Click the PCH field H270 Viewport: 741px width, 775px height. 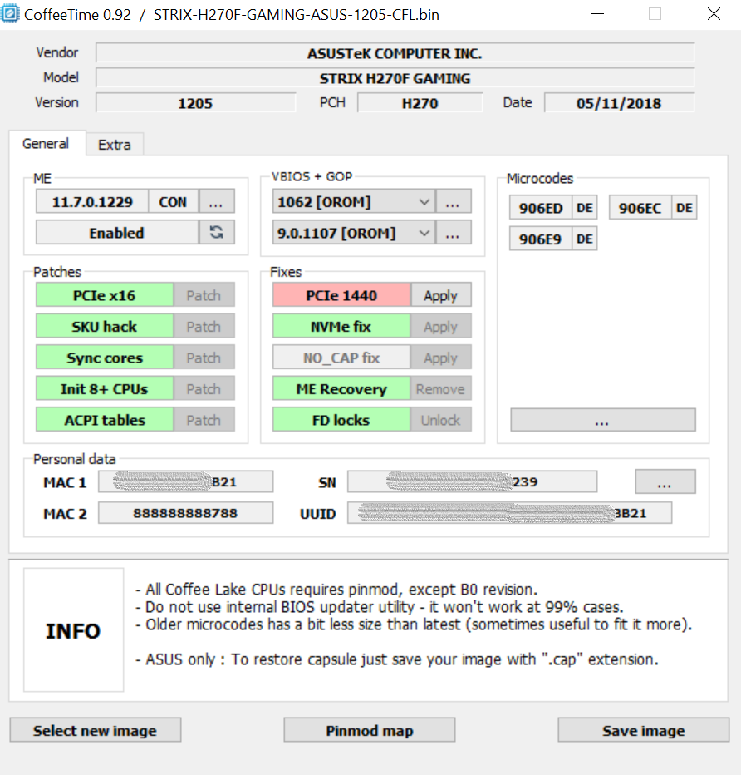[420, 103]
